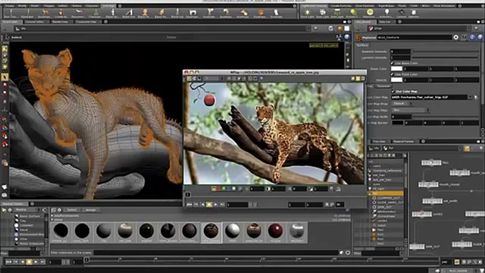Toggle the Use Point Color checkbox
This screenshot has height=273, width=485.
[x=392, y=74]
